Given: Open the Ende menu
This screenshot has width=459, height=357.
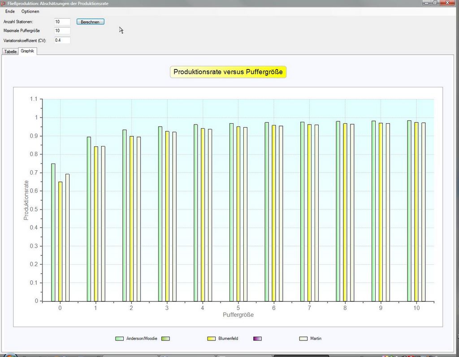Looking at the screenshot, I should coord(10,11).
